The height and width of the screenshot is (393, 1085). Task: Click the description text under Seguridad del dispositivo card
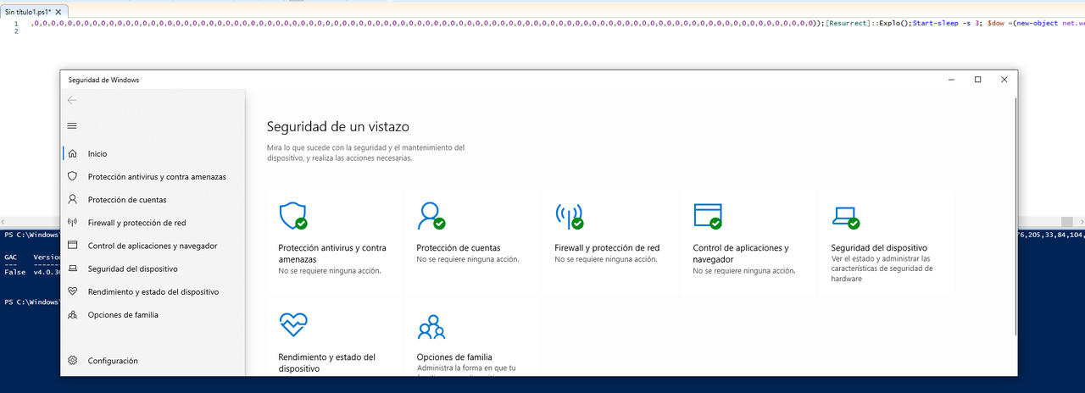pyautogui.click(x=882, y=268)
